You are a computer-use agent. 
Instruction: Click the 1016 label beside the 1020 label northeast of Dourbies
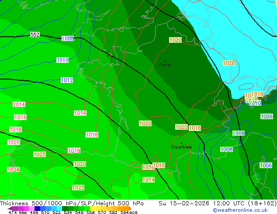(195, 128)
